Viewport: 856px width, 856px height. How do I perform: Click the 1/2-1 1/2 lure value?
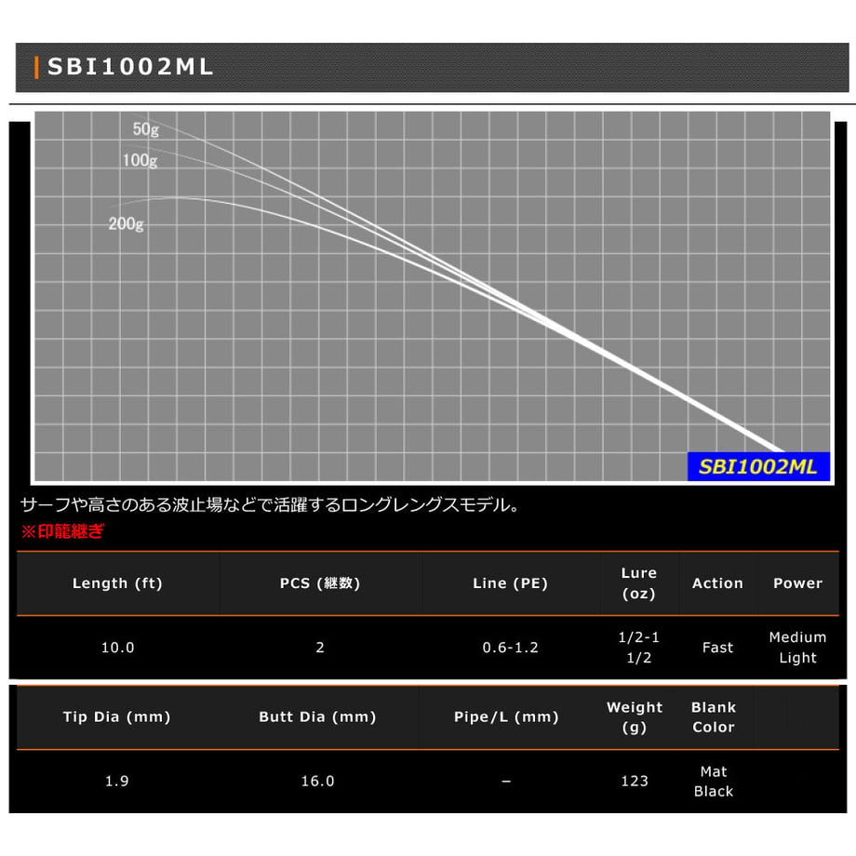(x=638, y=648)
